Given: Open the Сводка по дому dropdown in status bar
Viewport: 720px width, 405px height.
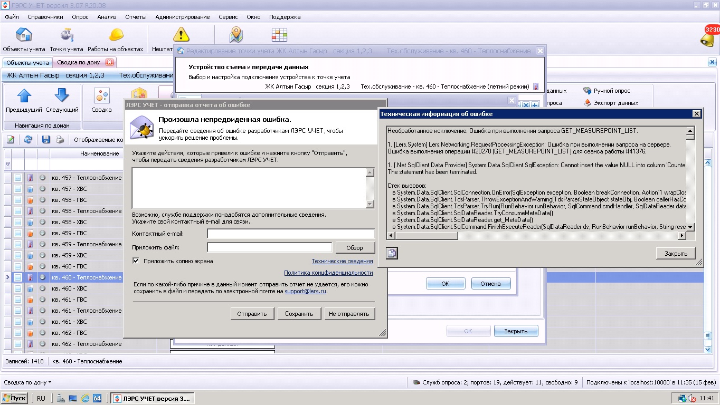Looking at the screenshot, I should (x=27, y=382).
